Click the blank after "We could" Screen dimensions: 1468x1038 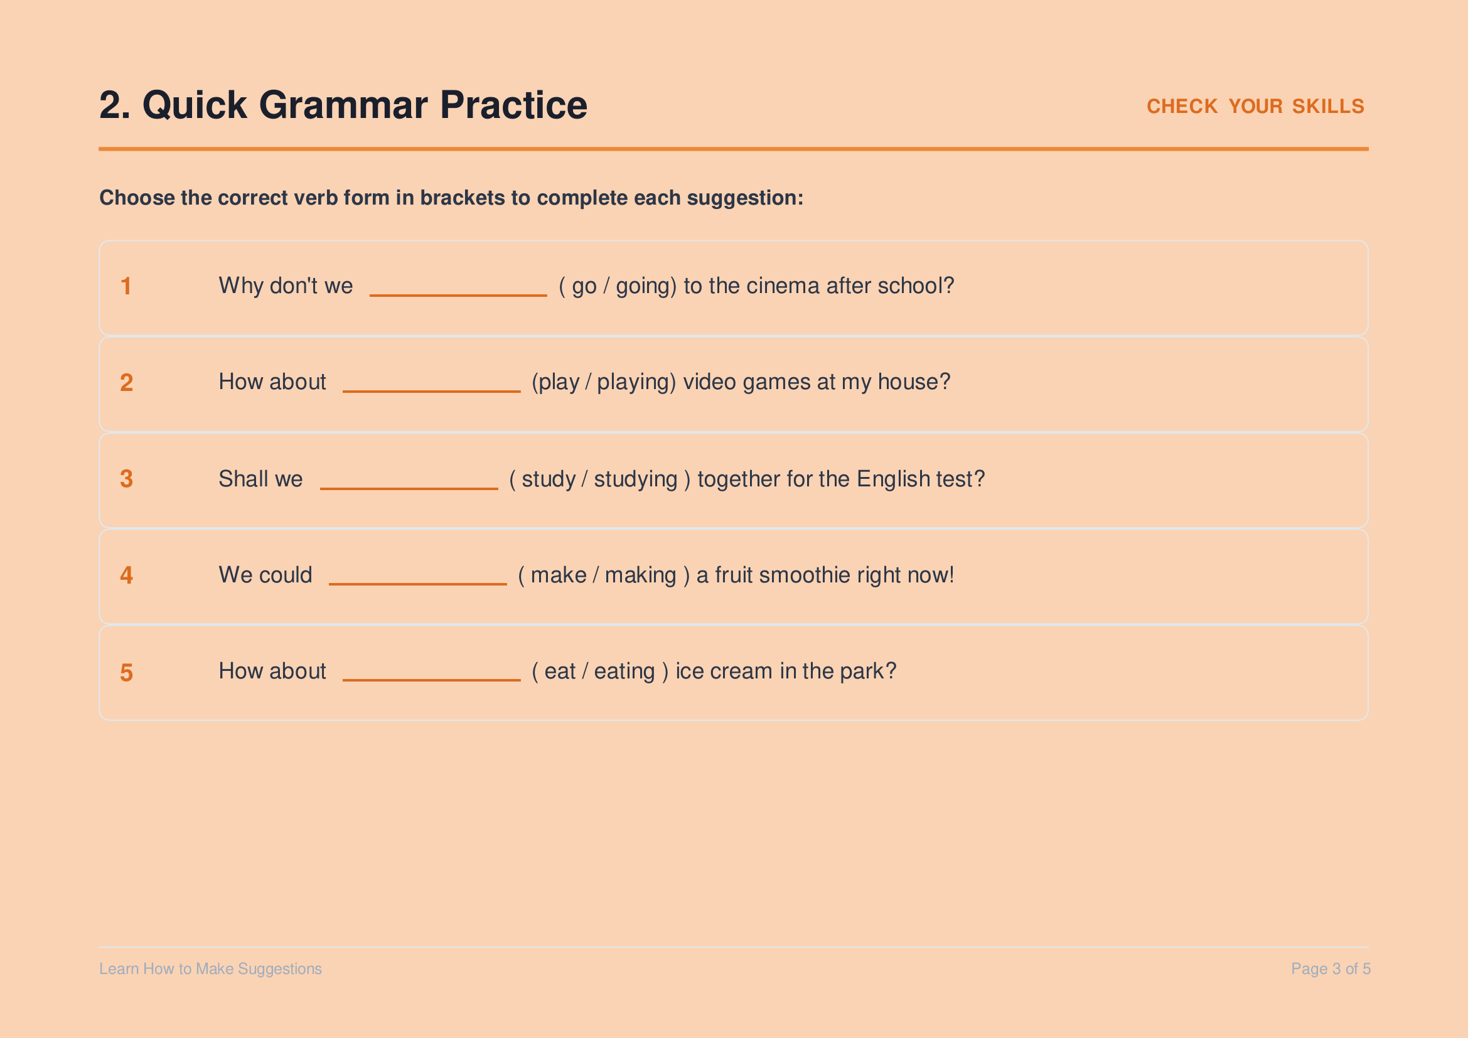[x=417, y=584]
